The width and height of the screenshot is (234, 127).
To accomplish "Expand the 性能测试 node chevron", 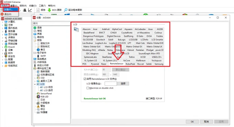I will 2,66.
